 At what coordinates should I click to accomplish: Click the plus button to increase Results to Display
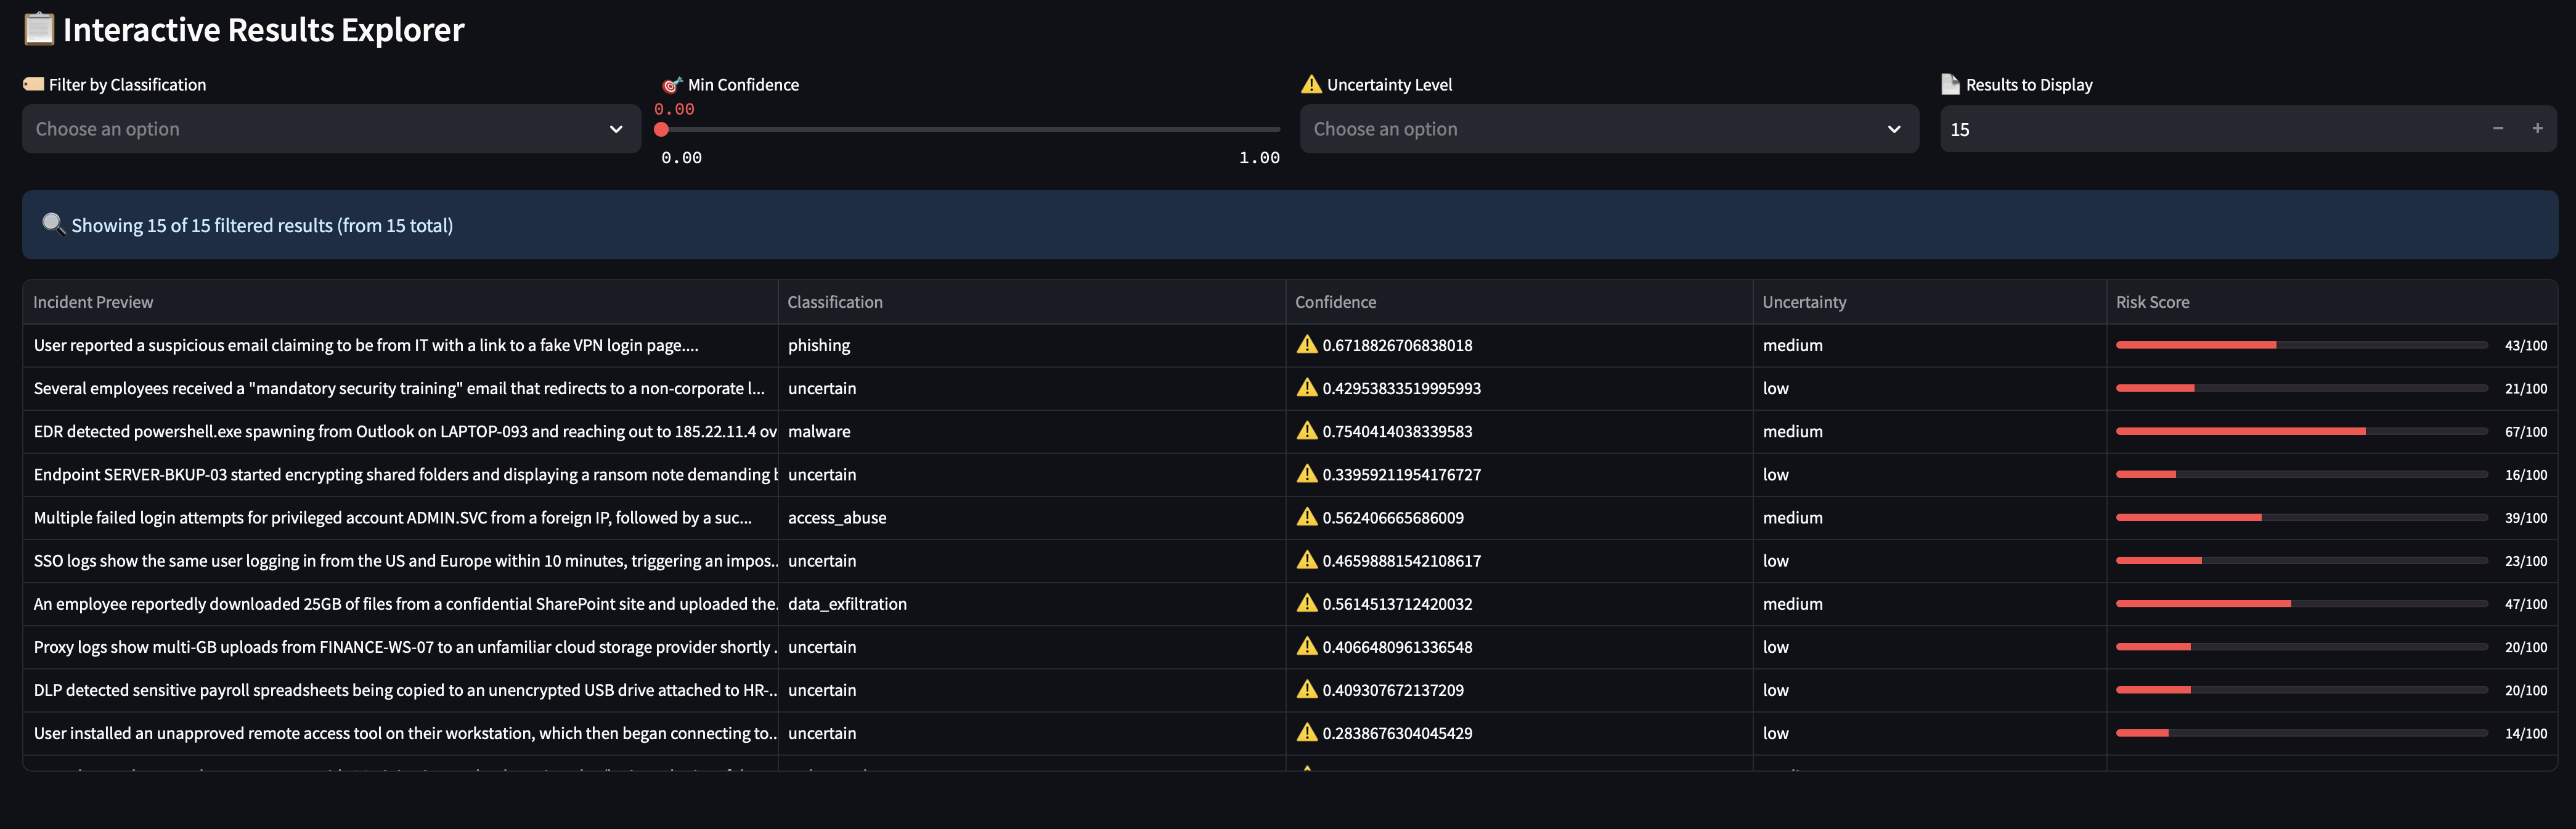point(2538,128)
